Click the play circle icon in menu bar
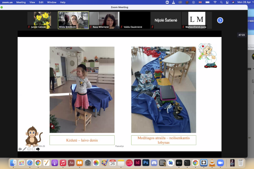 [x=193, y=2]
